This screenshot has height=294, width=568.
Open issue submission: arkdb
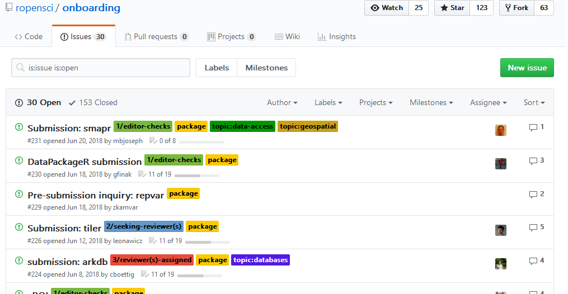(68, 262)
